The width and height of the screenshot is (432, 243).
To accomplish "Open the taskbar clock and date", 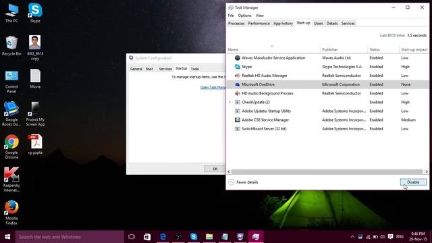I will pos(418,237).
